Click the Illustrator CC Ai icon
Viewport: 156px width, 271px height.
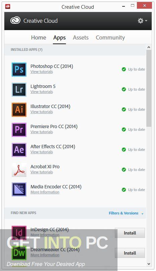19,110
